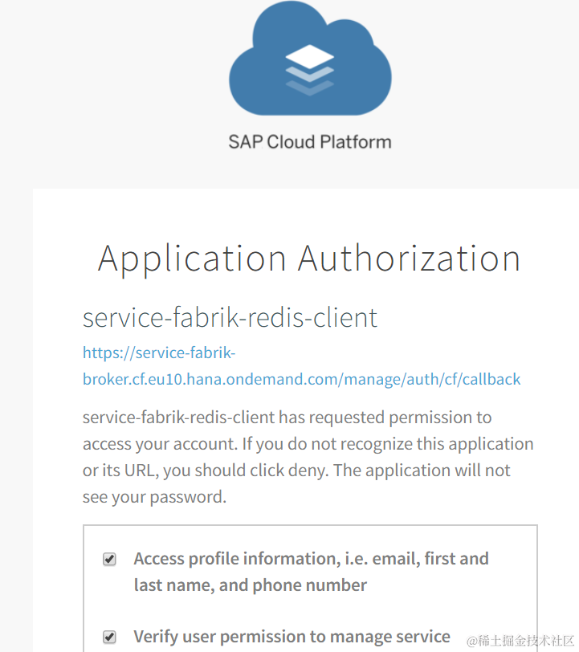This screenshot has width=579, height=652.
Task: Uncheck the Access profile information checkbox
Action: [x=109, y=560]
